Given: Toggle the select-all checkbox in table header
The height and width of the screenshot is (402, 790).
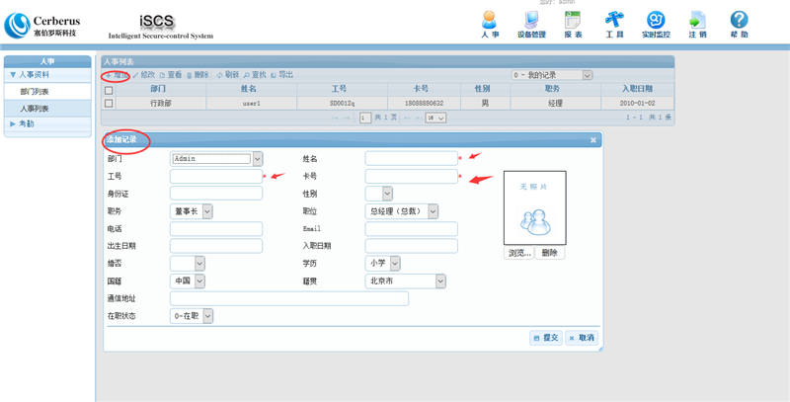Looking at the screenshot, I should click(109, 90).
